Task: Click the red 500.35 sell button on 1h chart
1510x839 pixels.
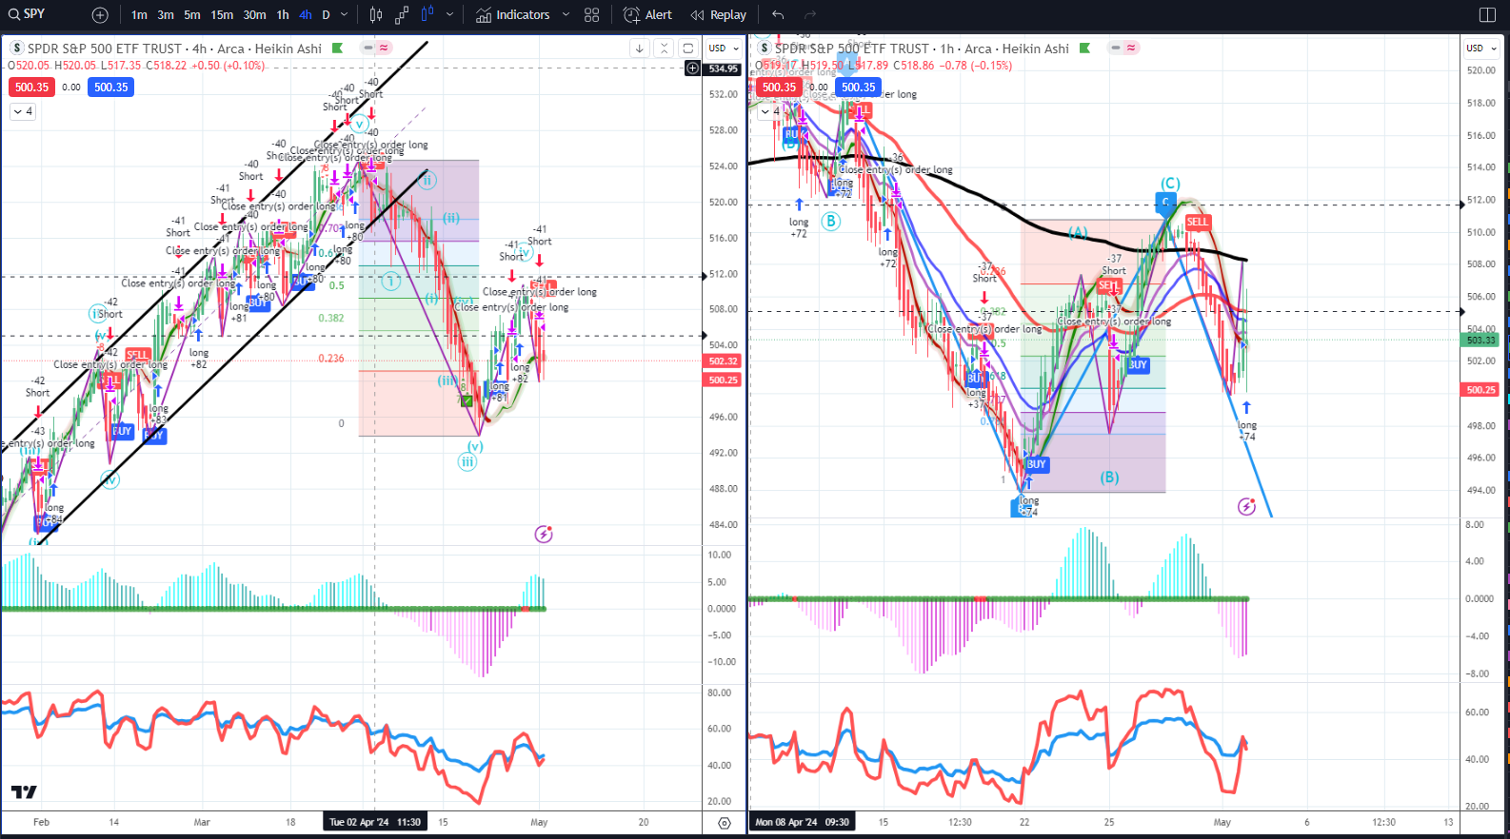Action: click(x=779, y=87)
